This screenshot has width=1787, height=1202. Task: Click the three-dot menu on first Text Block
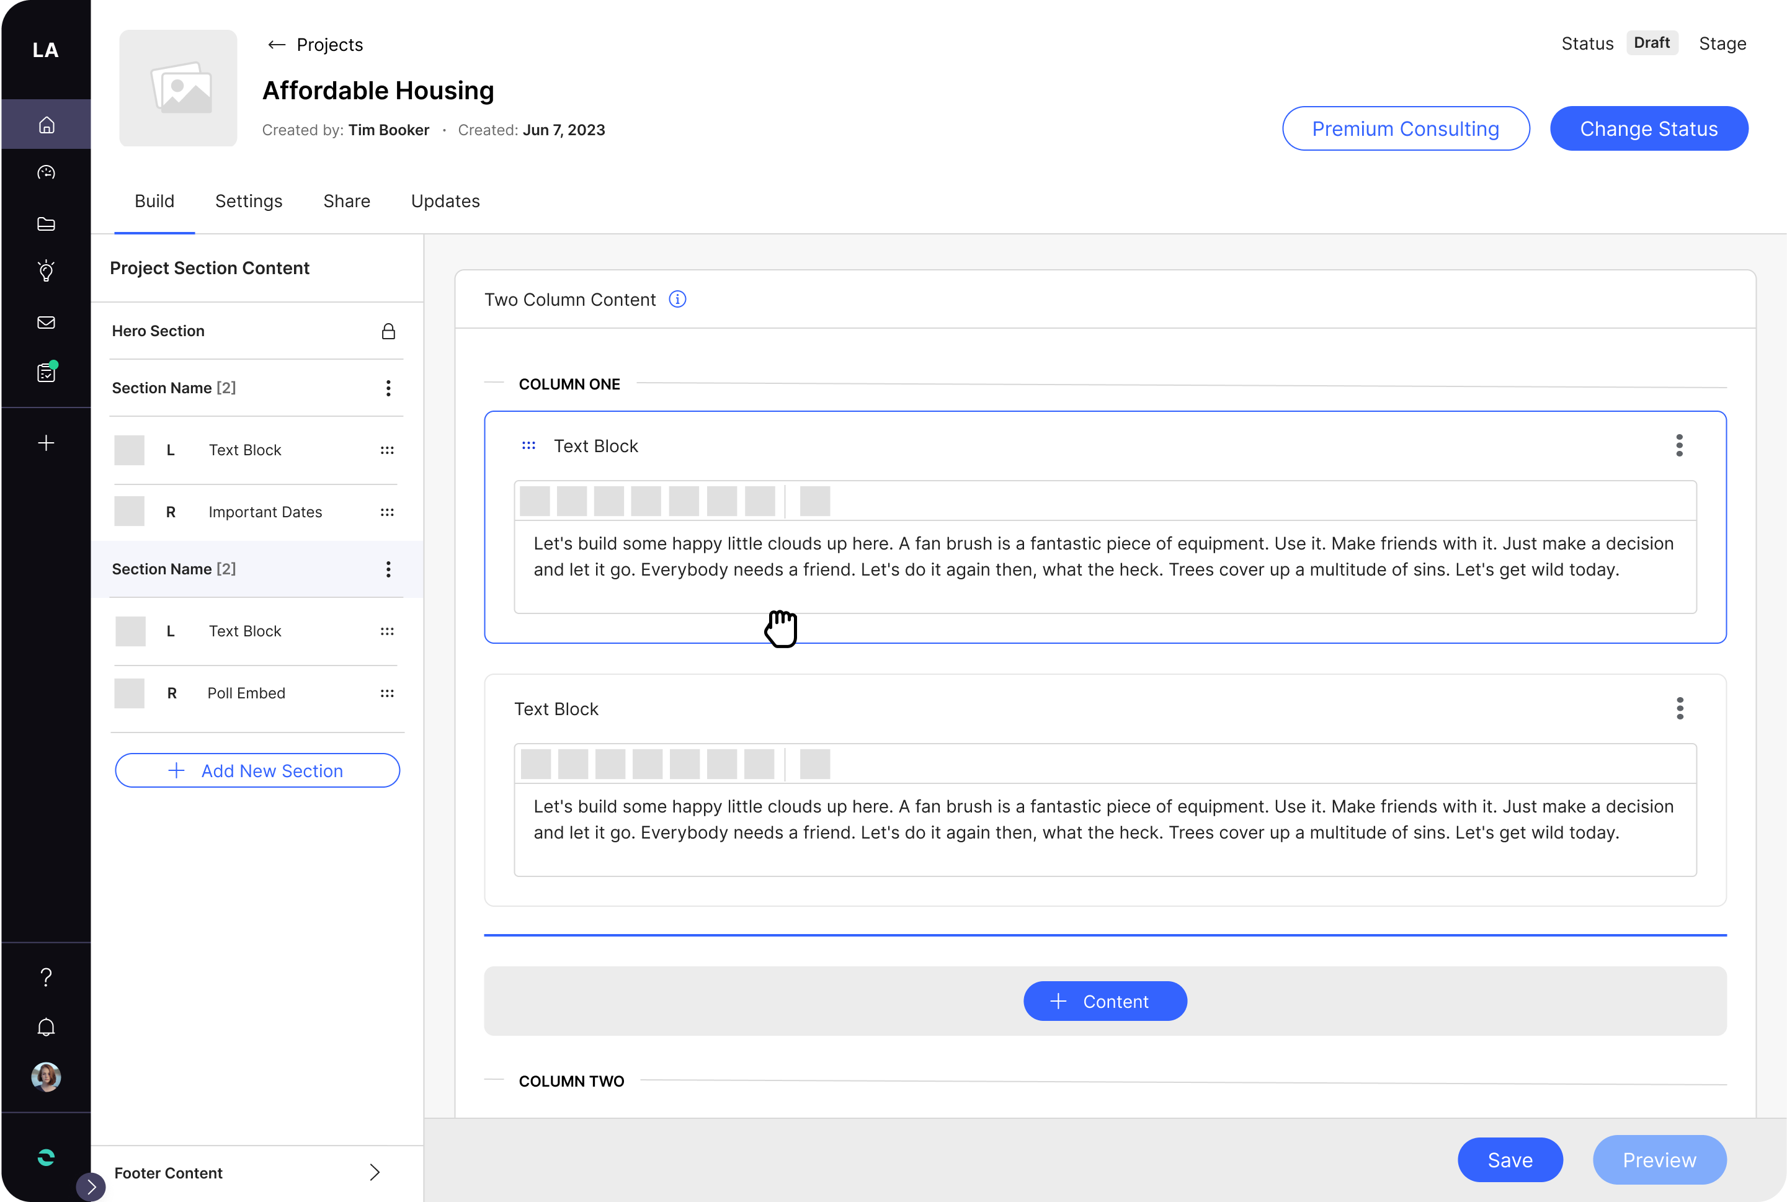click(x=1680, y=445)
